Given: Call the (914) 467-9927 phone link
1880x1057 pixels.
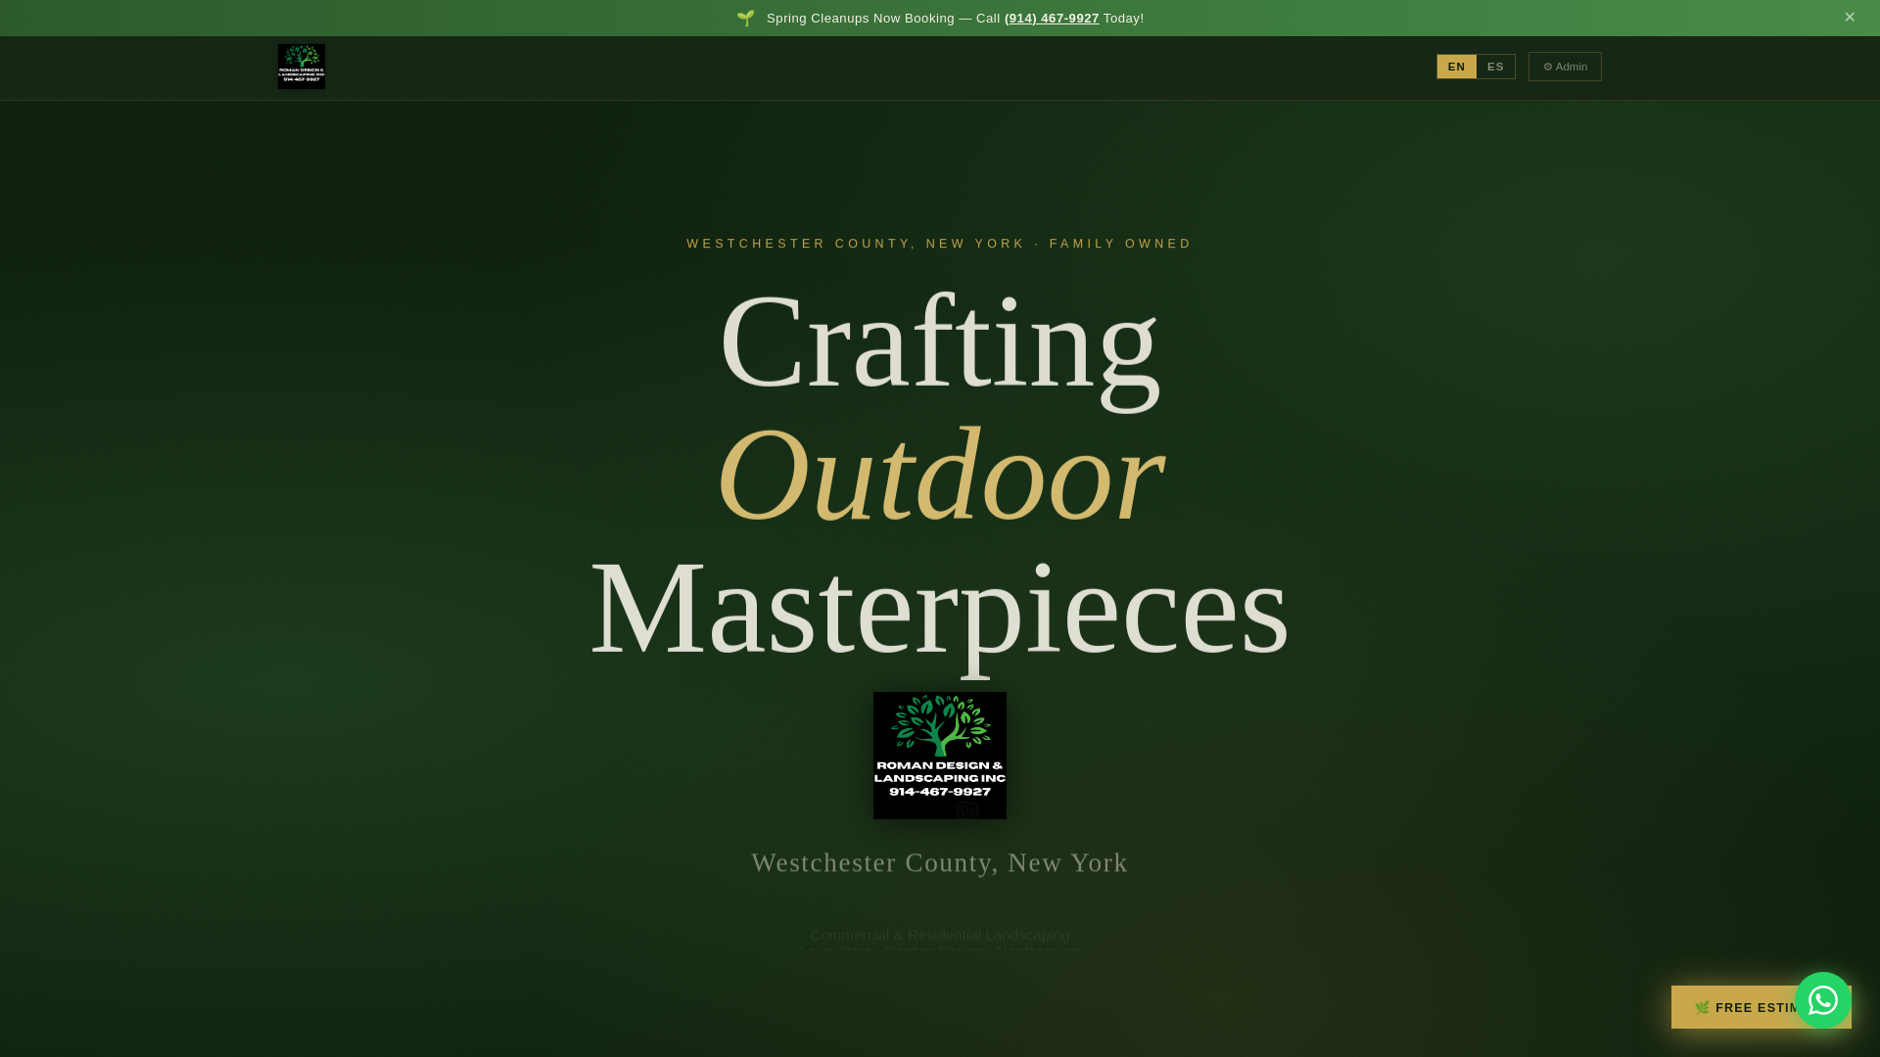Looking at the screenshot, I should tap(1052, 19).
